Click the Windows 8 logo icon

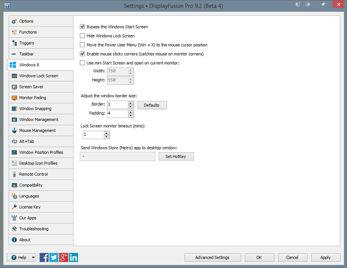click(12, 65)
